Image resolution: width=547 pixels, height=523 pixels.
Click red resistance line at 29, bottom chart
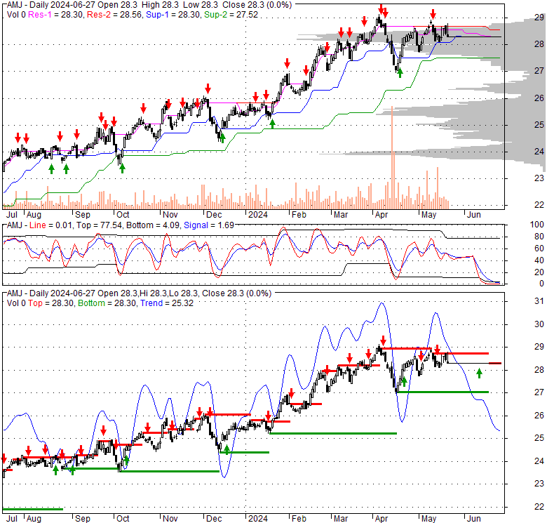[407, 348]
